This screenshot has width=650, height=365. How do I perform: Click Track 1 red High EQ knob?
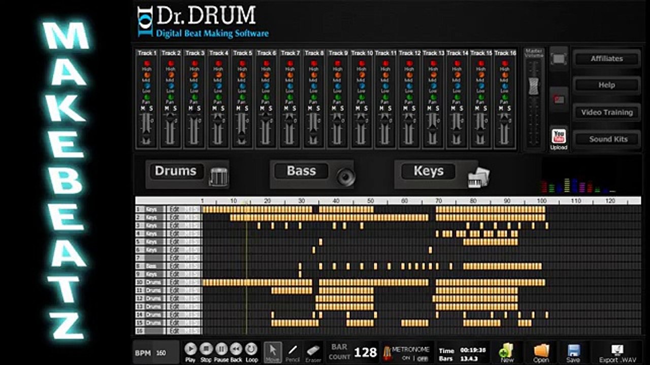click(147, 63)
